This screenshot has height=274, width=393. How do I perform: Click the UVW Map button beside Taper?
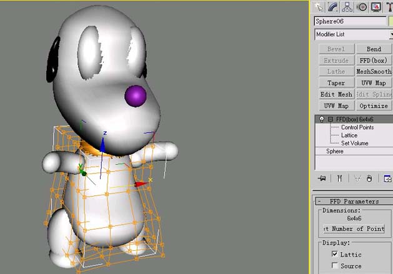point(374,83)
